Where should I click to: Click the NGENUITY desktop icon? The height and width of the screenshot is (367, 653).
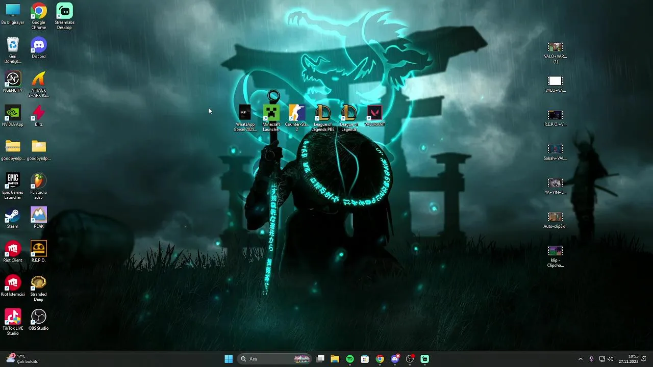point(13,82)
